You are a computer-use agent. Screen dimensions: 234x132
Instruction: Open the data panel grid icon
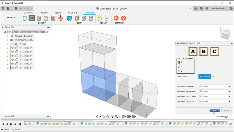(x=3, y=8)
